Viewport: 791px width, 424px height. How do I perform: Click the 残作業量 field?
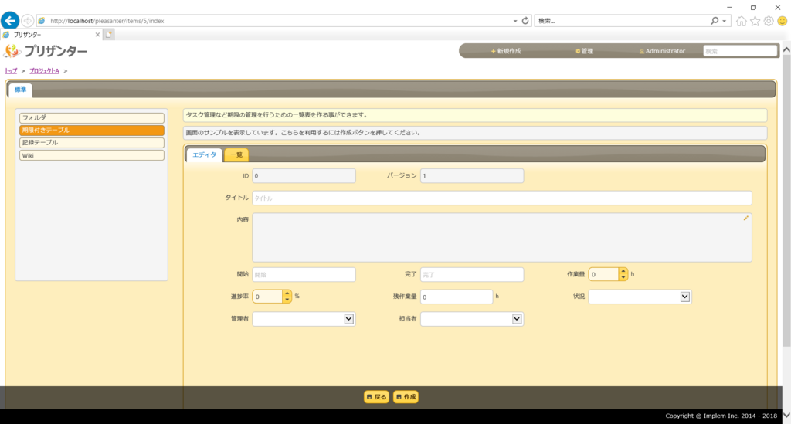click(457, 297)
